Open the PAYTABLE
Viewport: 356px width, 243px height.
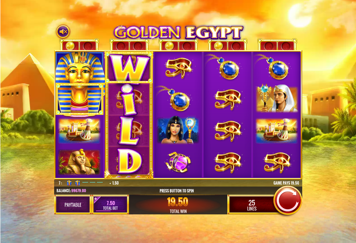tap(73, 205)
